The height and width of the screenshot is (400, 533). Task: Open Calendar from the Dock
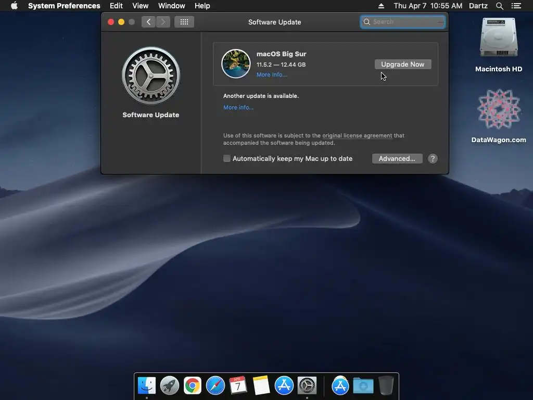point(238,385)
